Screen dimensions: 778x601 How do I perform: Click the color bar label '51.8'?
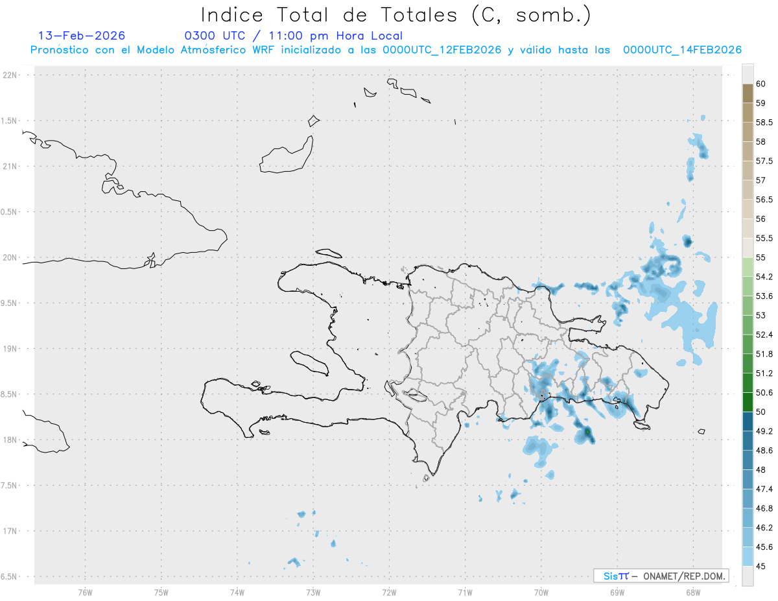click(x=764, y=354)
